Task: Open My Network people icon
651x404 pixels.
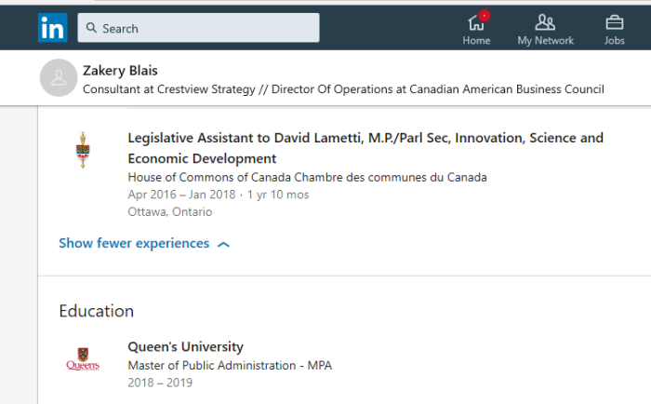Action: (545, 22)
